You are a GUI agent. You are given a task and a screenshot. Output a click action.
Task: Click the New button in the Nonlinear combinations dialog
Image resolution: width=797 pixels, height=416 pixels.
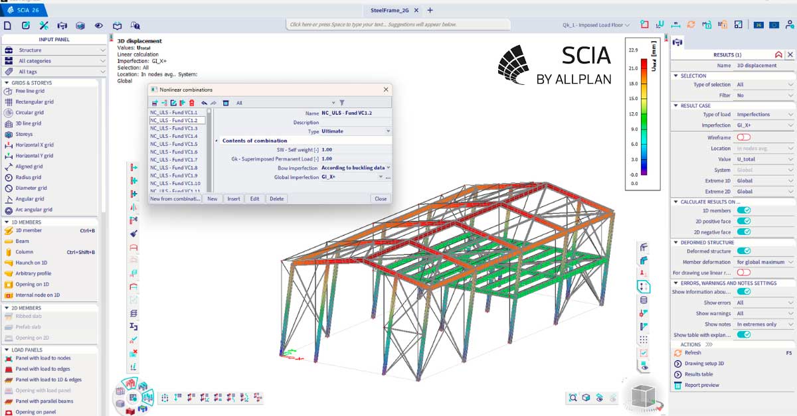click(x=212, y=198)
